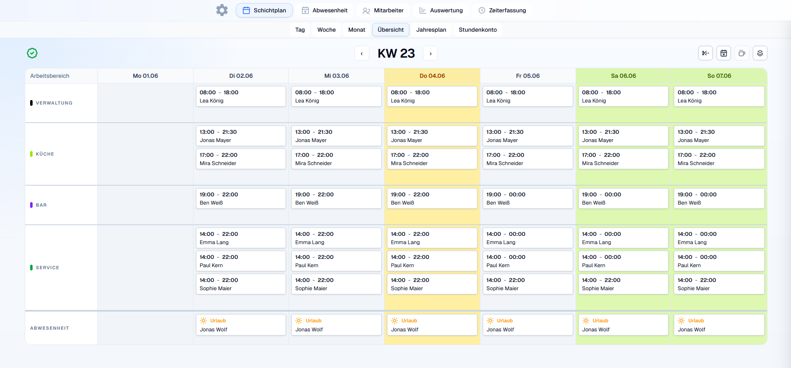Open Sophie Maier shift on Fr 05.06
The image size is (791, 368).
tap(528, 284)
